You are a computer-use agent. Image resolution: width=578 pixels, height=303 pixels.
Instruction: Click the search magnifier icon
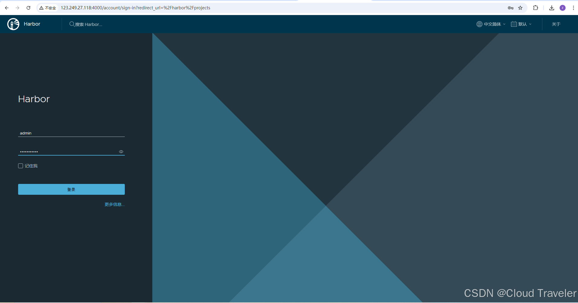72,24
